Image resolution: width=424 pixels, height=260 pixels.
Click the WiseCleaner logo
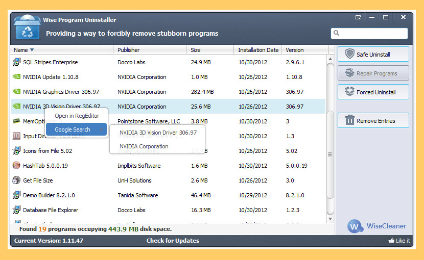click(x=355, y=226)
